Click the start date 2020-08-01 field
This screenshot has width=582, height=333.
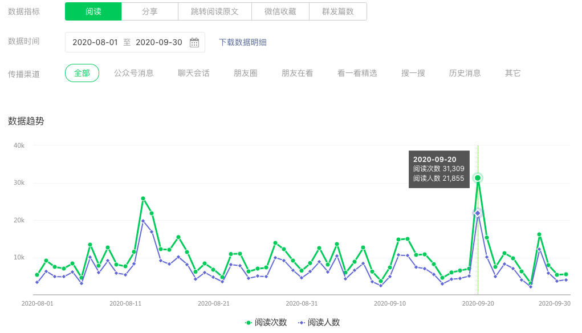pyautogui.click(x=95, y=42)
